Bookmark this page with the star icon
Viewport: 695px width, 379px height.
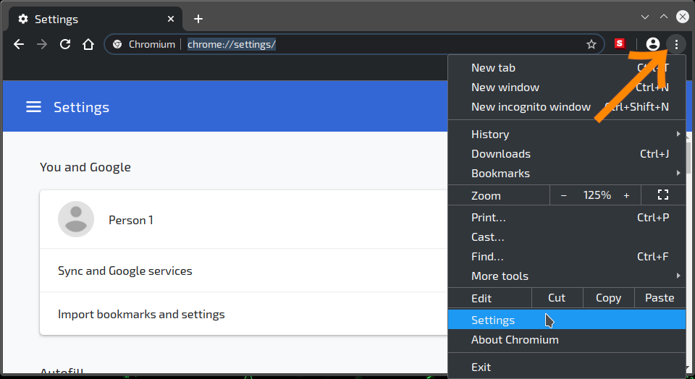point(591,44)
